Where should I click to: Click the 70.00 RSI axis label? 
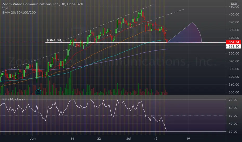(x=233, y=100)
